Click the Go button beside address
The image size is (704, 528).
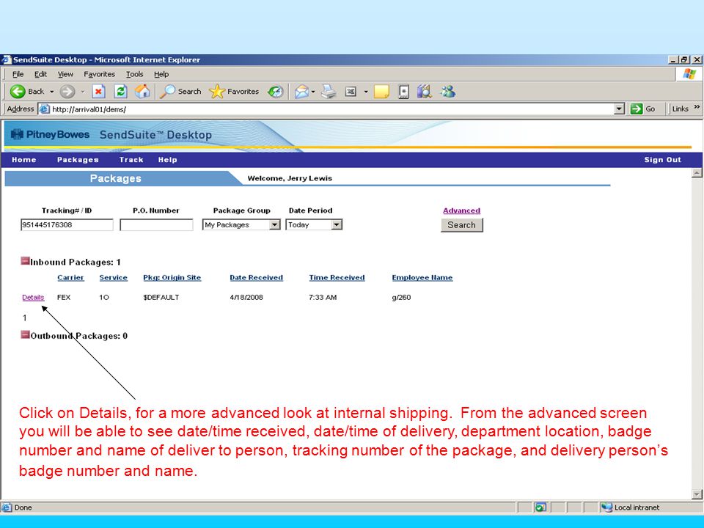642,109
